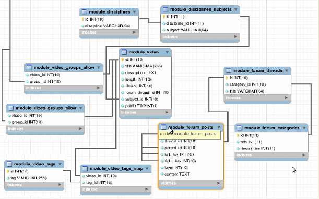Expand Indexes of module_disciplines_subjects
This screenshot has width=319, height=199.
coord(235,36)
